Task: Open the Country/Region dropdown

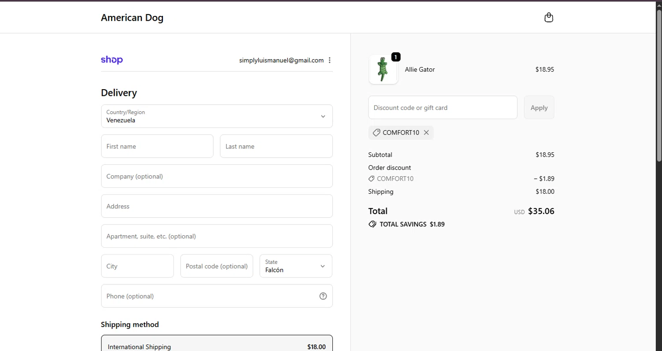Action: point(217,116)
